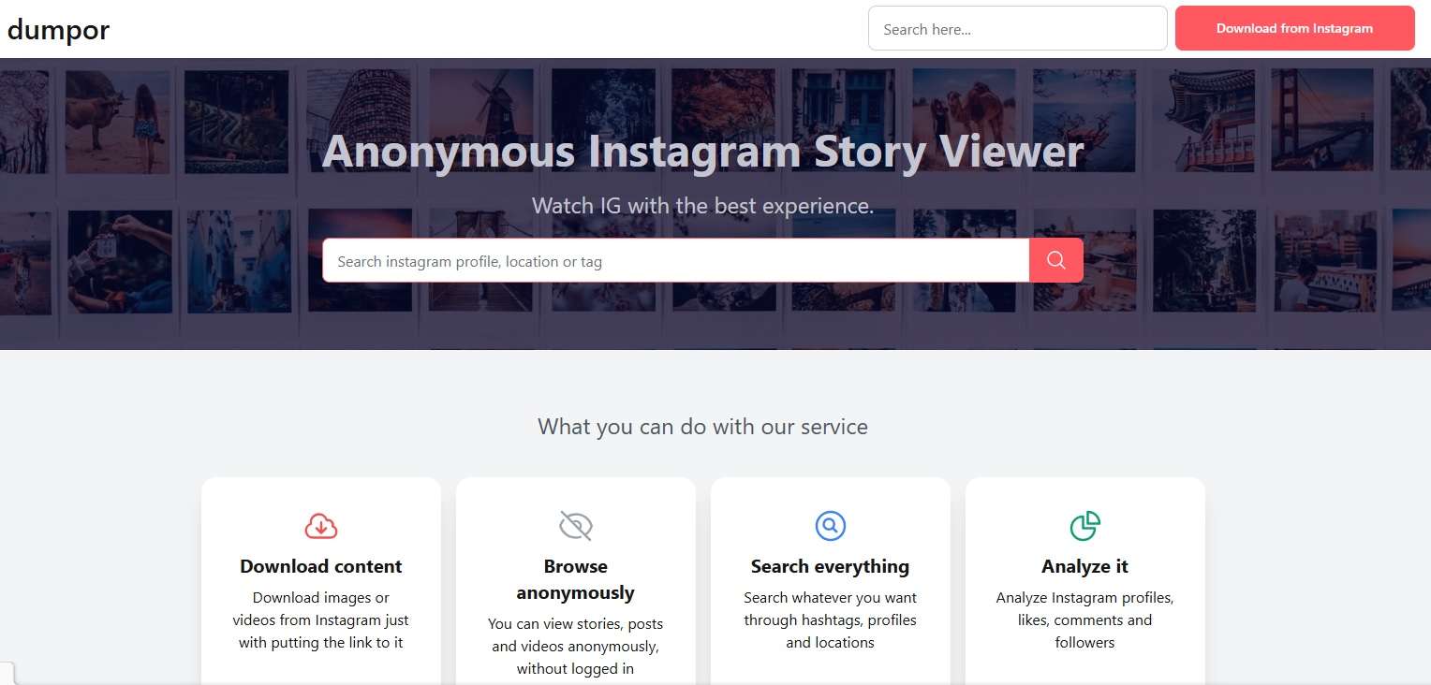Image resolution: width=1431 pixels, height=685 pixels.
Task: Click the Download from Instagram button
Action: (1294, 28)
